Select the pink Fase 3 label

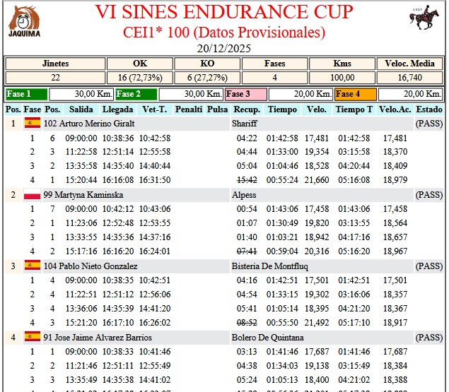click(x=245, y=94)
